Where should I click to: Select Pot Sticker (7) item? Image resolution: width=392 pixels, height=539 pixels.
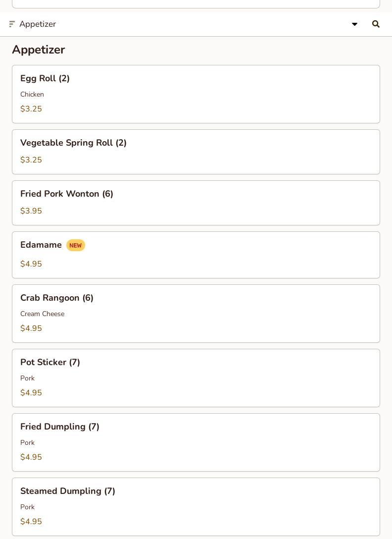tap(196, 378)
